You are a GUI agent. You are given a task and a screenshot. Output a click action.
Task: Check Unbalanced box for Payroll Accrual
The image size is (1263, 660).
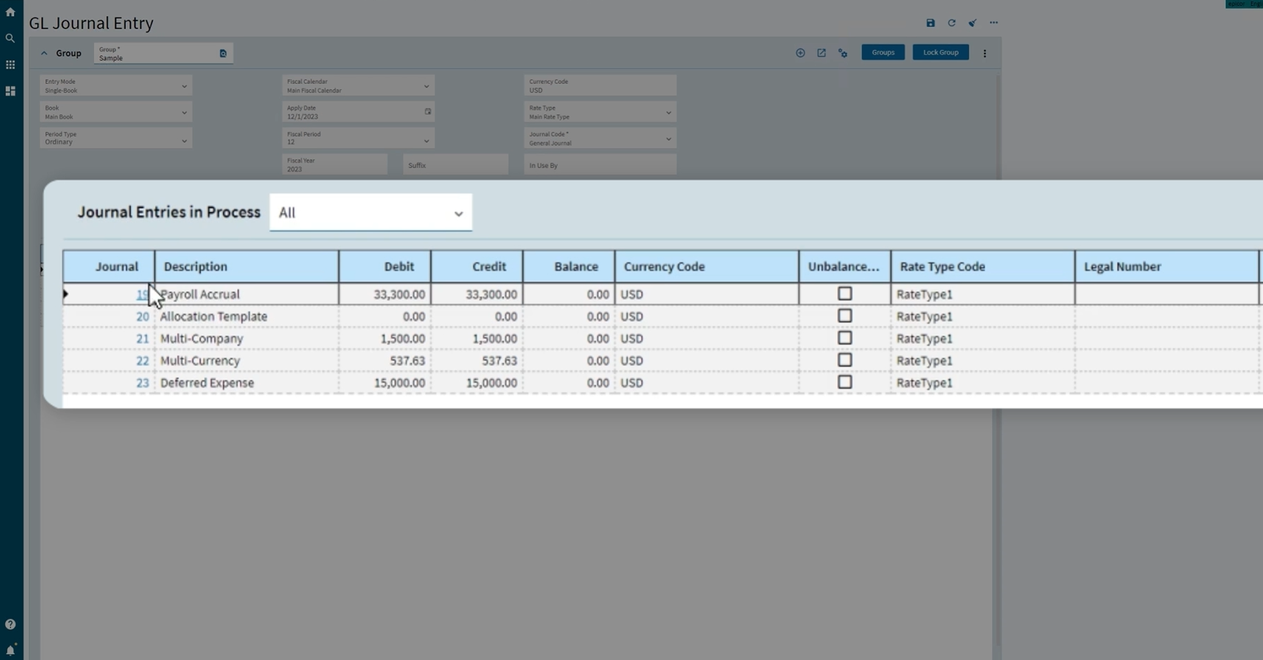pos(844,293)
